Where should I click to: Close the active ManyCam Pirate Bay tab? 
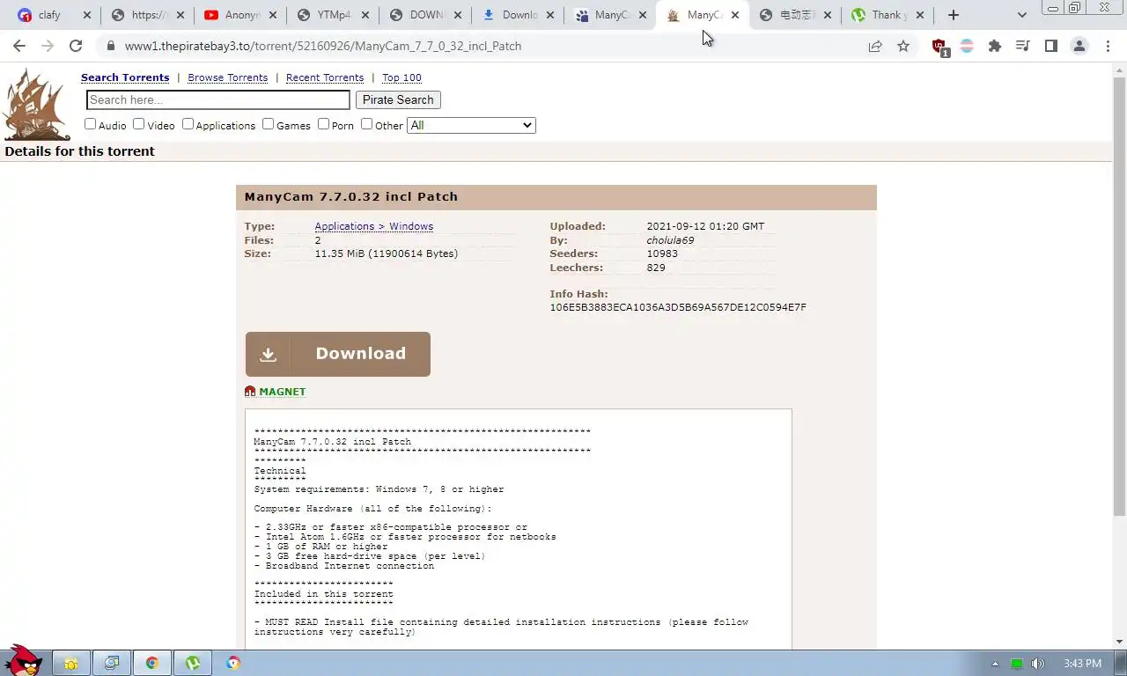click(735, 15)
